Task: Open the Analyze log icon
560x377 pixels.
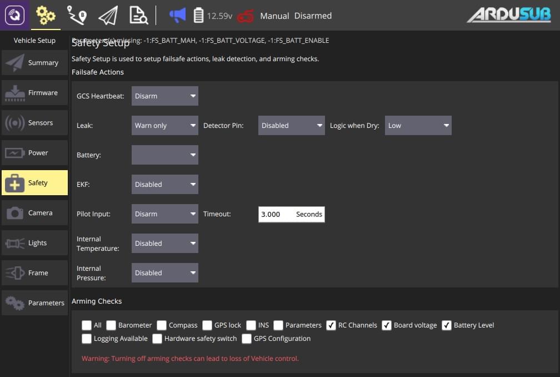Action: coord(138,15)
